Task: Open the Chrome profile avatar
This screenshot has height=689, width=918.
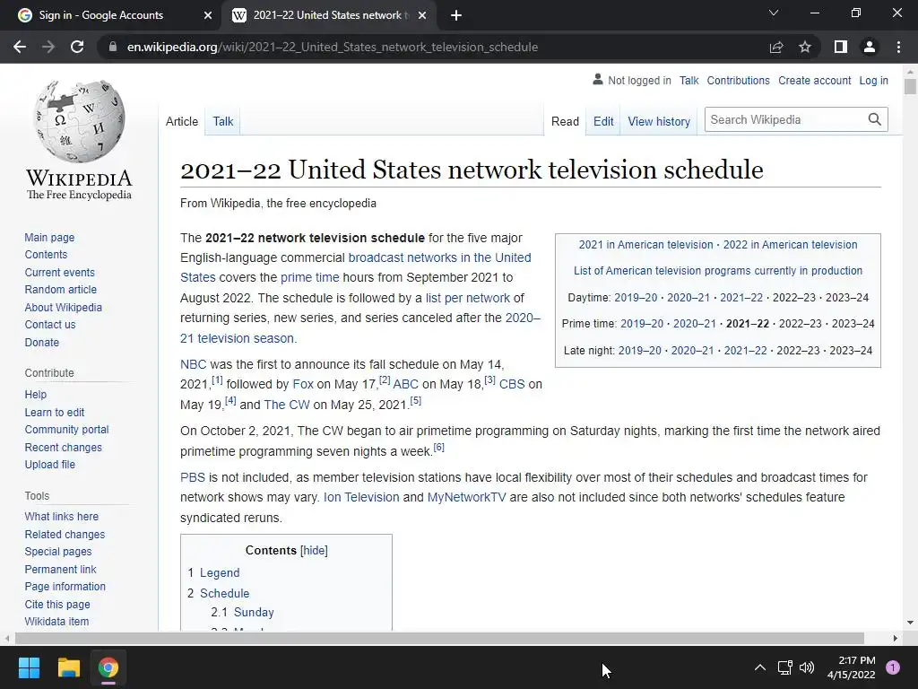Action: point(870,47)
